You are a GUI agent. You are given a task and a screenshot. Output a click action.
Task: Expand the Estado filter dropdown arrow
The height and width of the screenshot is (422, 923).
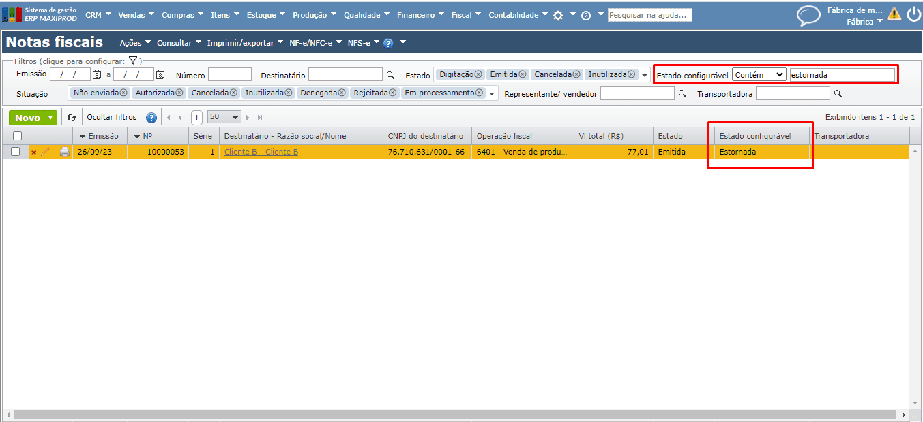point(645,76)
